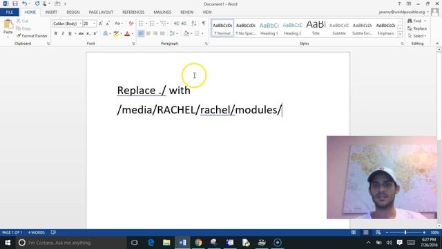This screenshot has height=249, width=442.
Task: Switch to the REVIEW tab
Action: [x=187, y=12]
